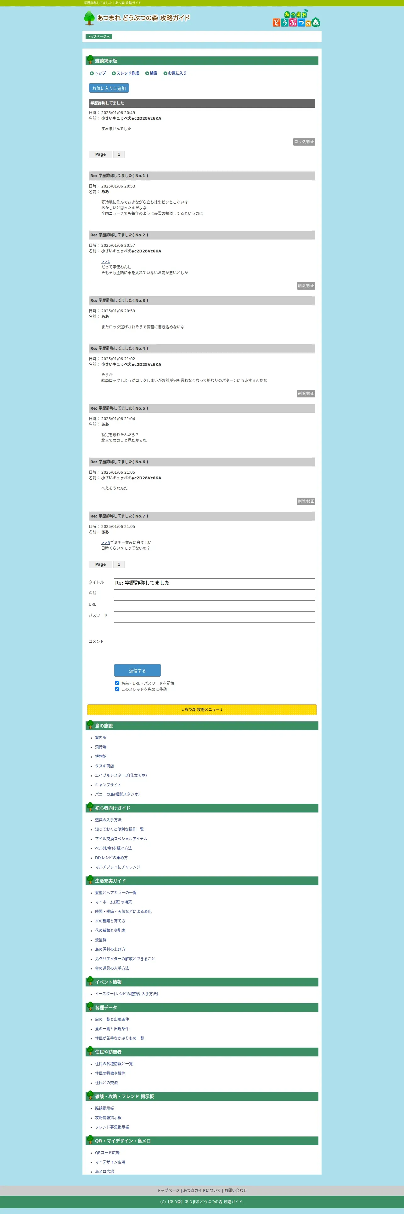The image size is (404, 1214).
Task: Focus the タイトル input field
Action: (x=215, y=582)
